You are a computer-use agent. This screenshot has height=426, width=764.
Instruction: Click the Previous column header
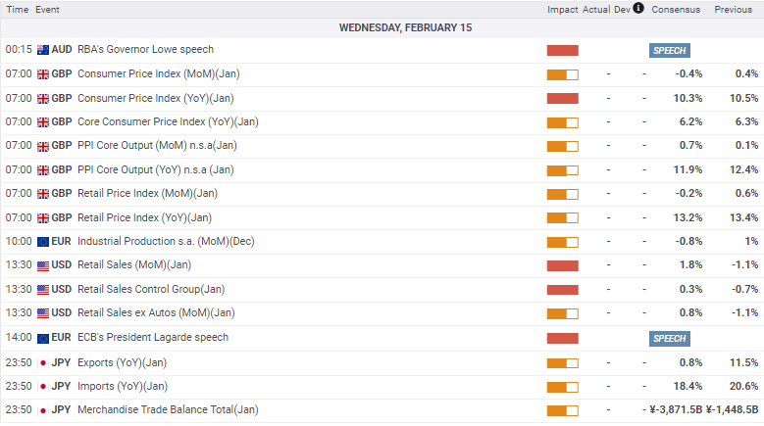pyautogui.click(x=734, y=9)
